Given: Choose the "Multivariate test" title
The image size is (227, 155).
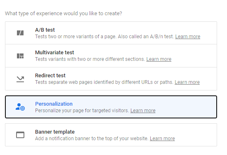Looking at the screenshot, I should [x=54, y=53].
